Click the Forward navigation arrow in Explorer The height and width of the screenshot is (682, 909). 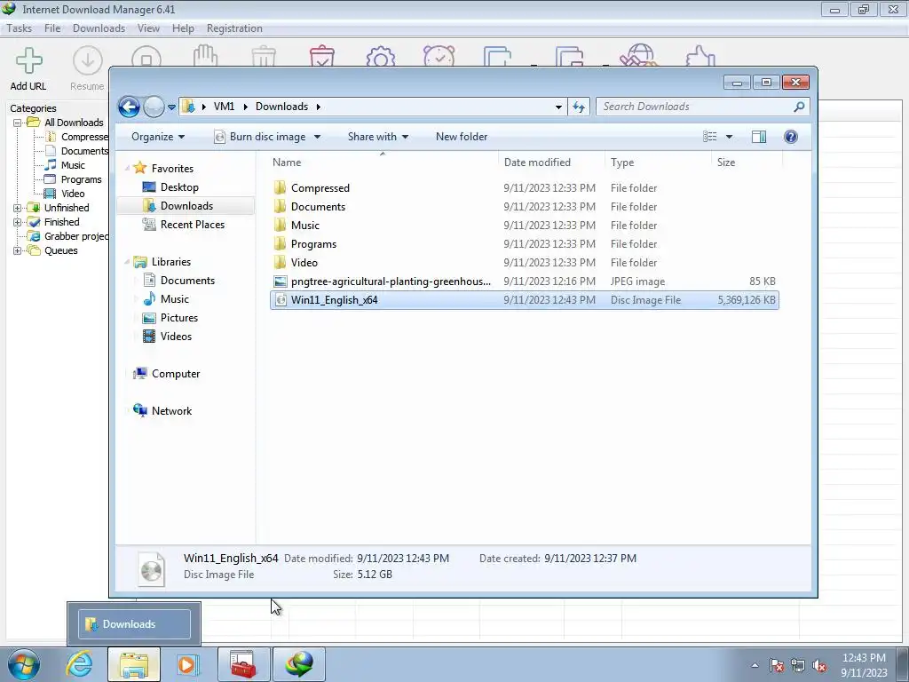pos(154,107)
